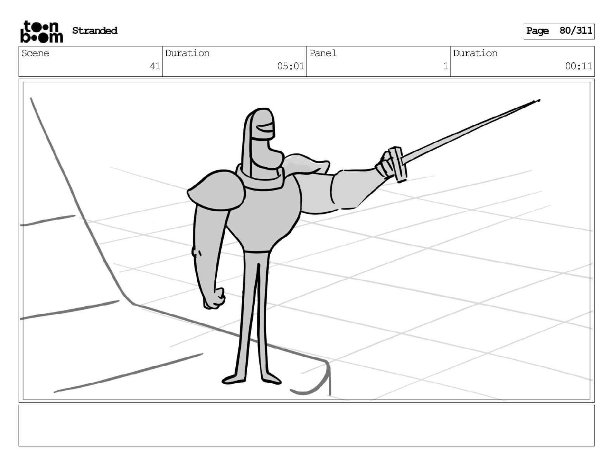Viewport: 614px width, 474px height.
Task: Select scene duration value '05:01'
Action: coord(291,66)
